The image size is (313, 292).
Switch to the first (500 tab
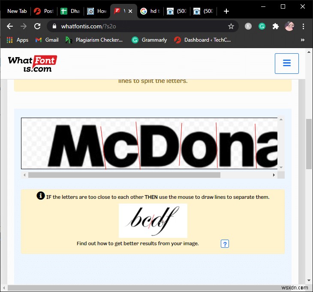tap(177, 11)
